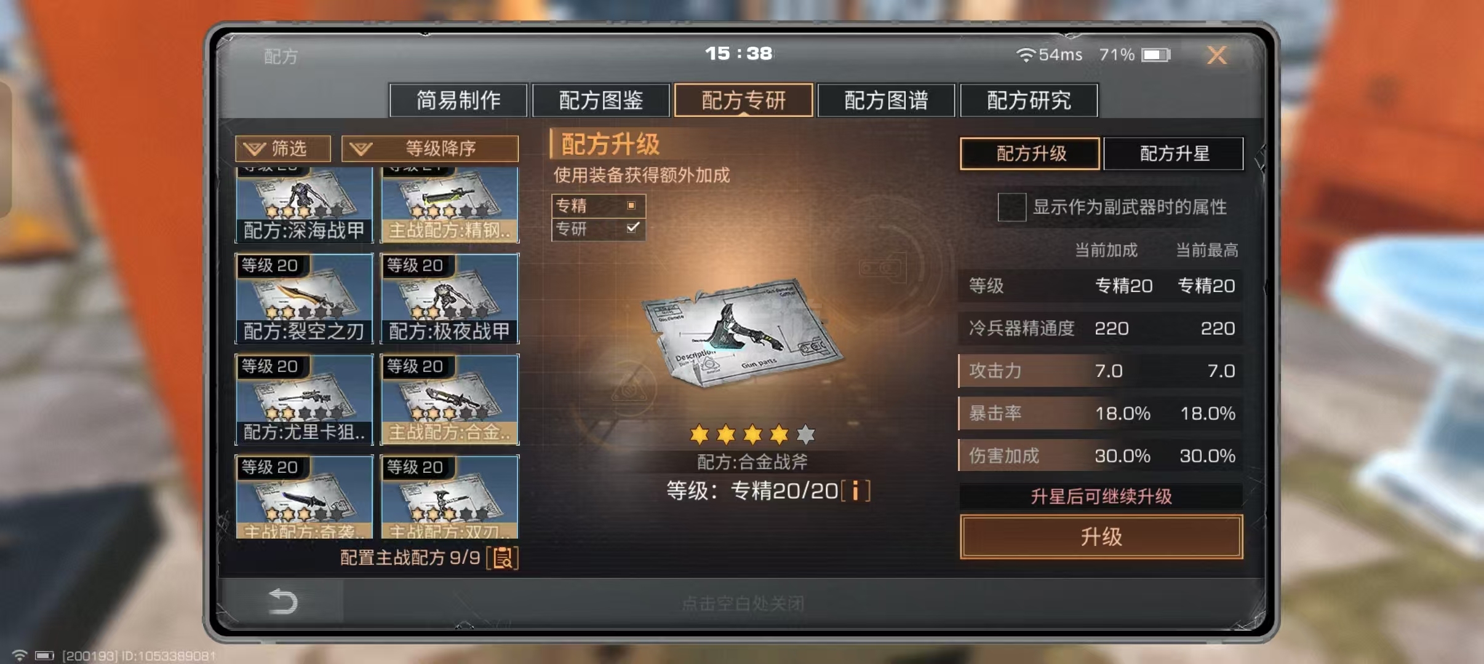Viewport: 1484px width, 664px height.
Task: Select the 配方:尤里卡狙 sniper recipe card
Action: point(304,400)
